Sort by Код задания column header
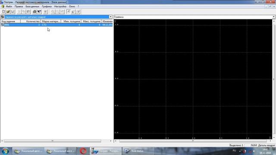The height and width of the screenshot is (155, 276). pyautogui.click(x=10, y=21)
